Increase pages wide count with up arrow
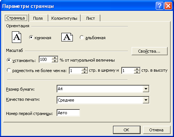The height and width of the screenshot is (137, 174). tap(85, 69)
